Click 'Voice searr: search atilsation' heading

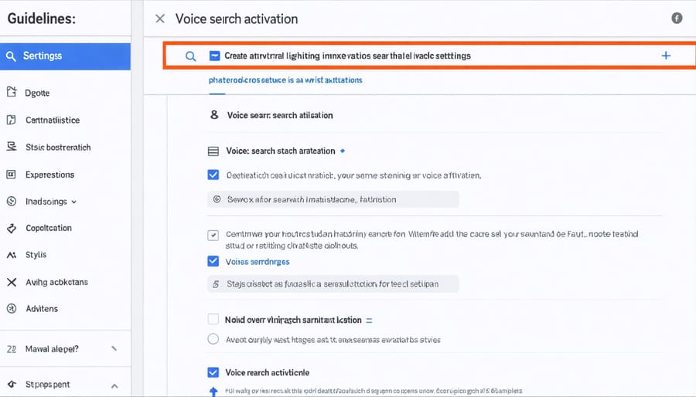[280, 115]
